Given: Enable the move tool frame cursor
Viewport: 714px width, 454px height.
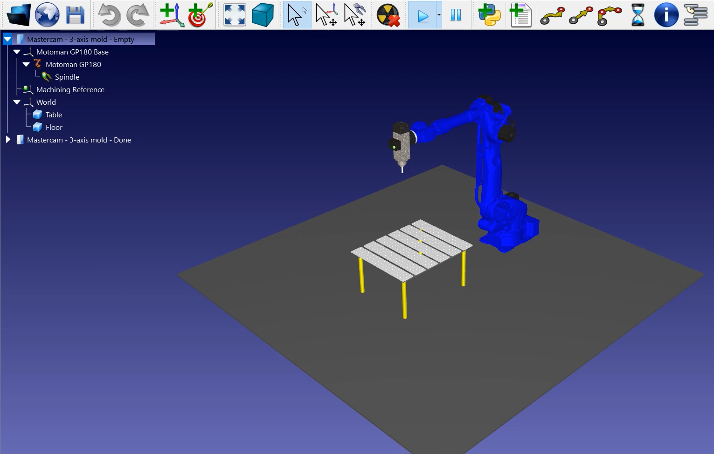Looking at the screenshot, I should (354, 15).
